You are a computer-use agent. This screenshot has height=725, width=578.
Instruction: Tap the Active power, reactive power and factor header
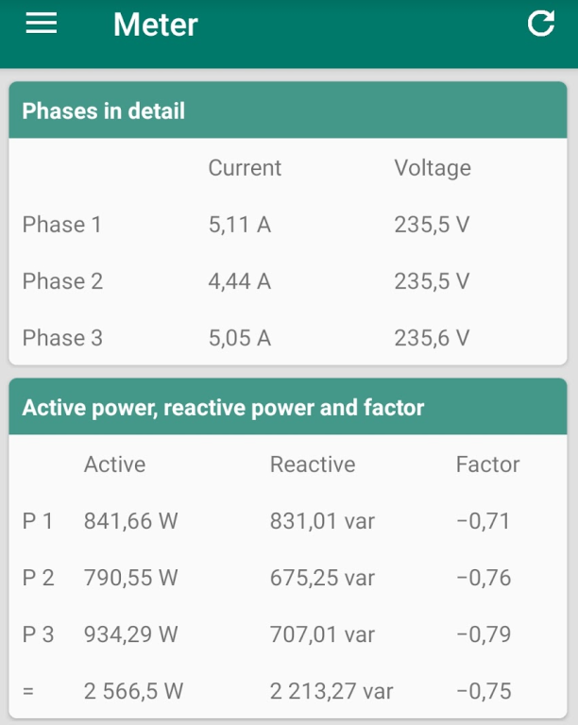pos(223,408)
